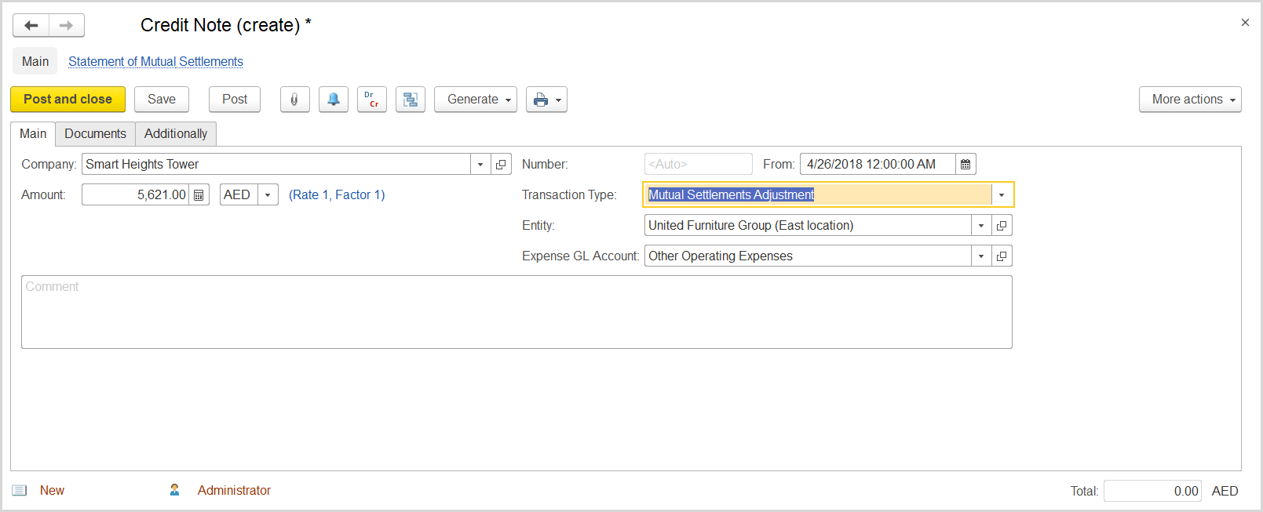Expand the Transaction Type dropdown
1263x512 pixels.
tap(1002, 194)
